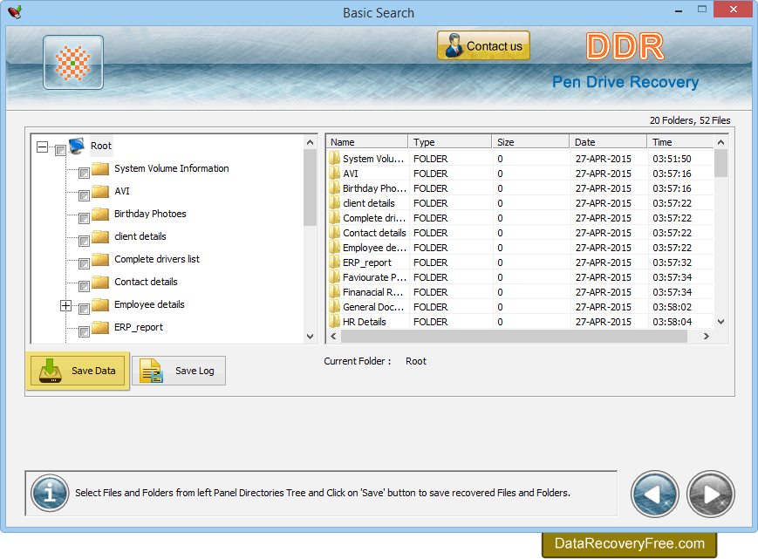Maximize the Basic Search window

(702, 10)
